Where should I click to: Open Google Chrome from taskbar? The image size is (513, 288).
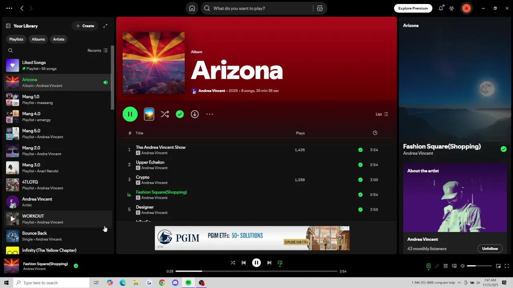162,283
